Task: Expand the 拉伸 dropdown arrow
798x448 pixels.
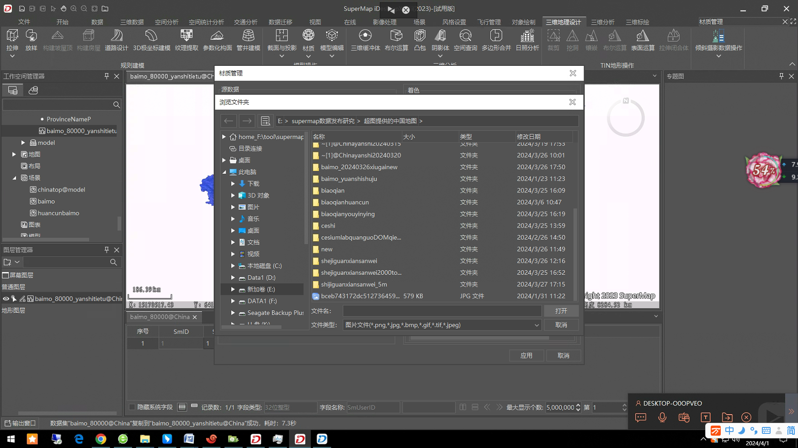Action: coord(12,56)
